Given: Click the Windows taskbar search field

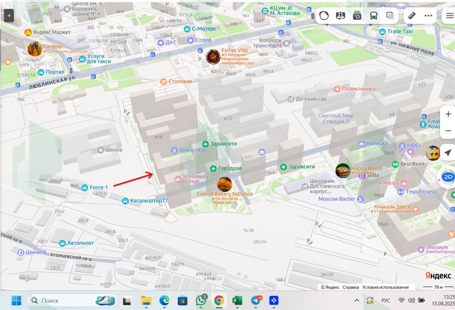Looking at the screenshot, I should click(73, 301).
